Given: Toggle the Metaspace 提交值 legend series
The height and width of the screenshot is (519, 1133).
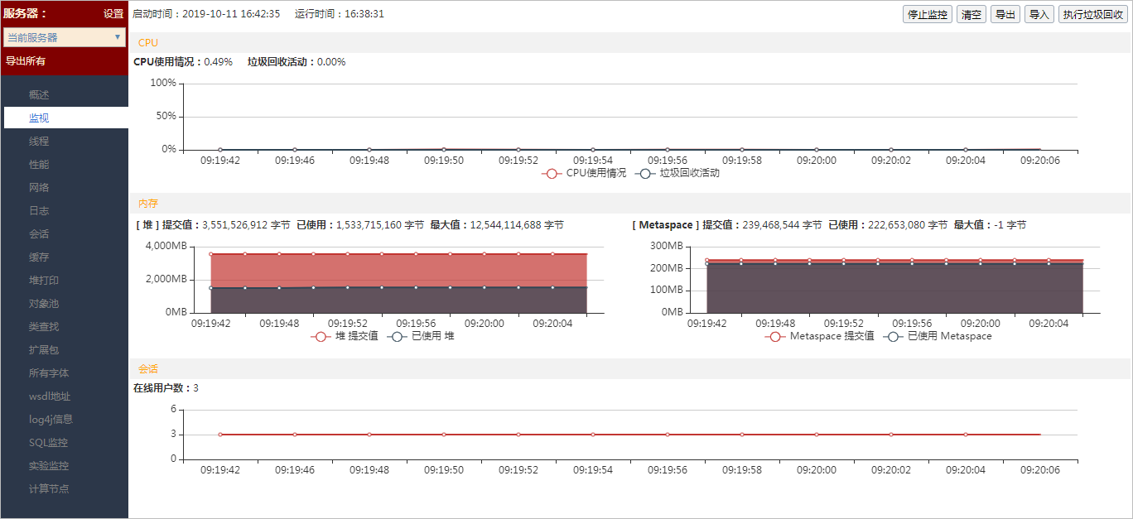Looking at the screenshot, I should pos(819,336).
